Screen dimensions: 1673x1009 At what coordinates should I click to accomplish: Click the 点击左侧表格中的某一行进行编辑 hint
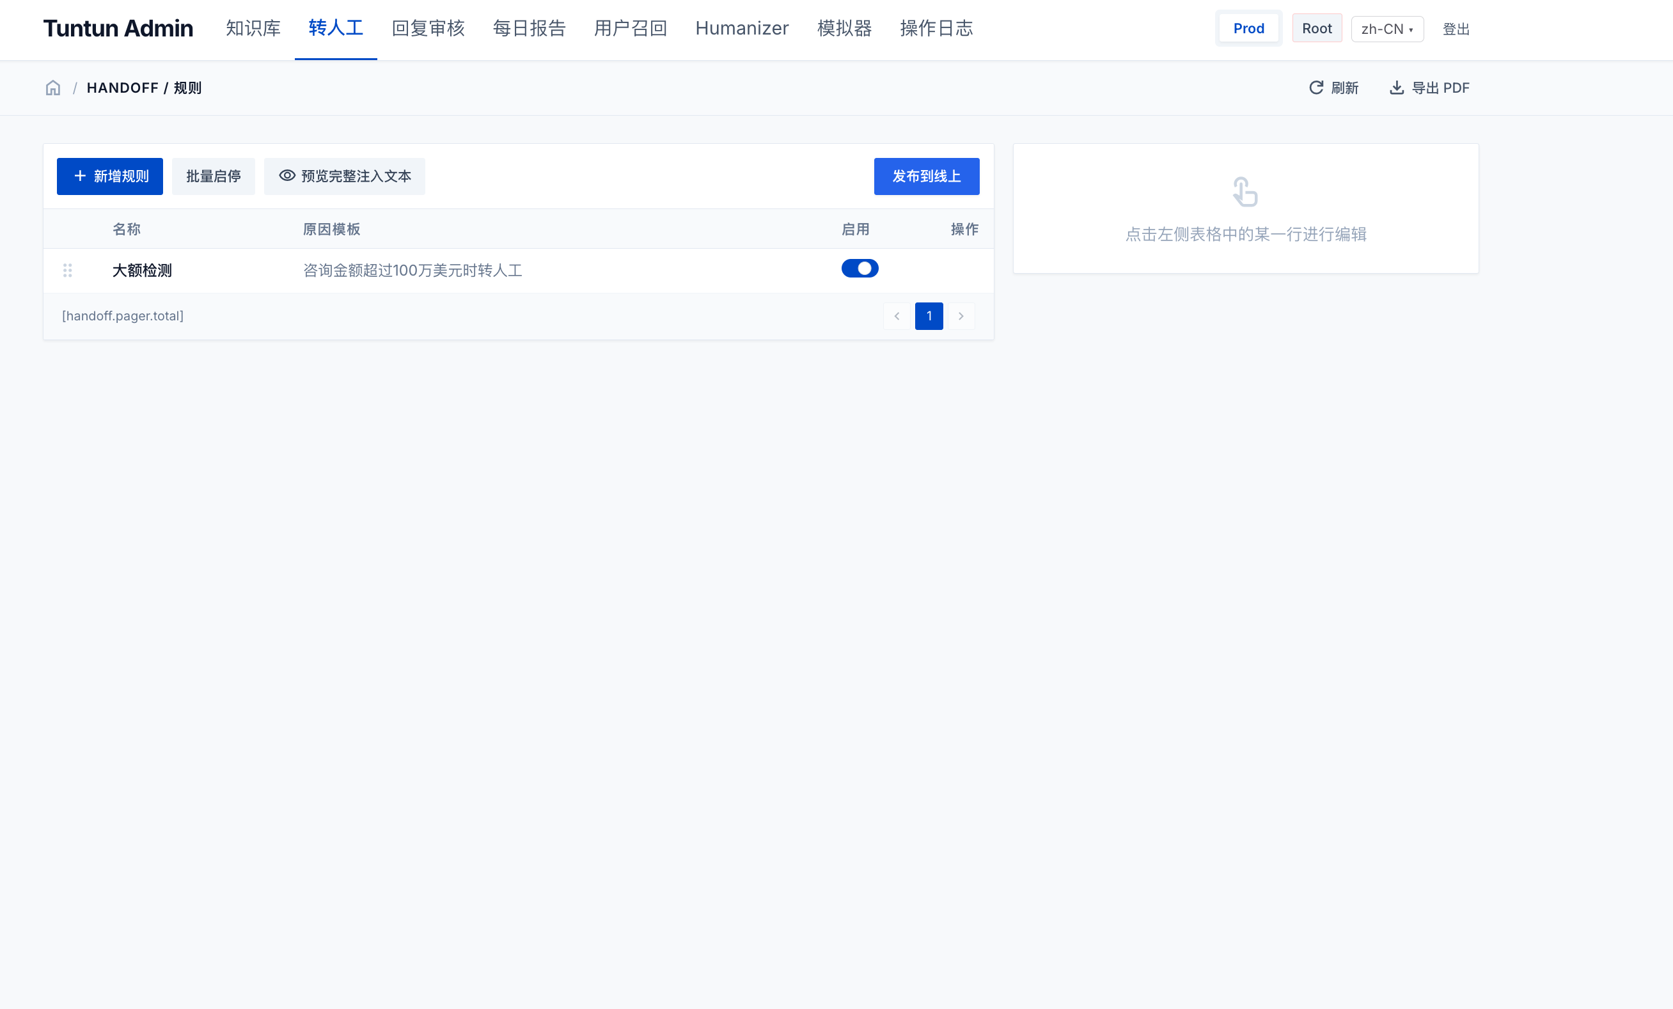pos(1246,234)
